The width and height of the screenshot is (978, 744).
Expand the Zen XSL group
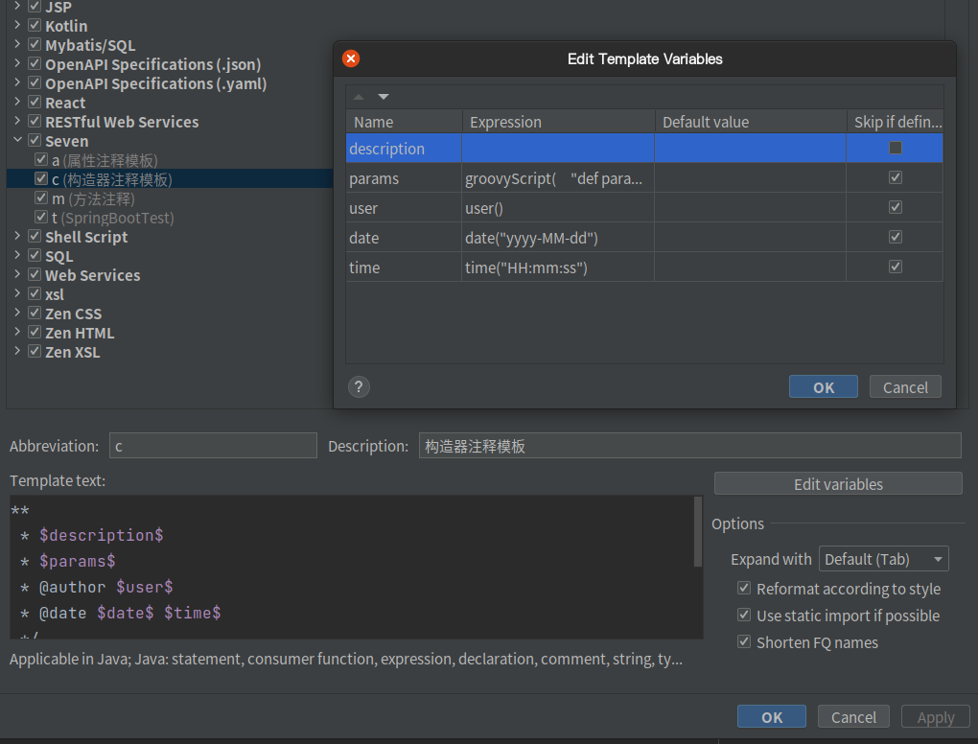17,351
